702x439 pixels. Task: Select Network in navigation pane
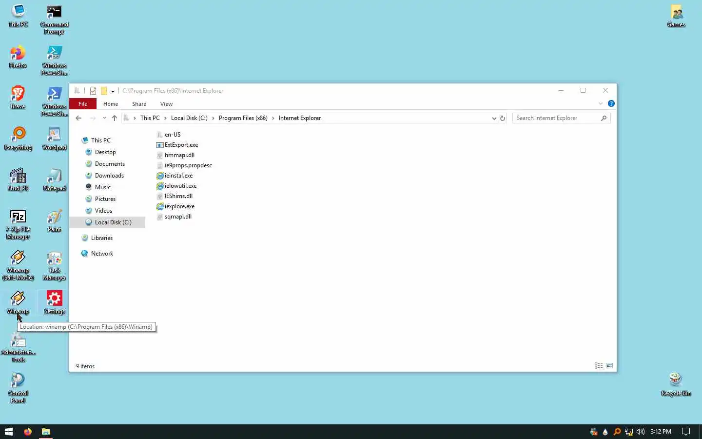point(102,254)
